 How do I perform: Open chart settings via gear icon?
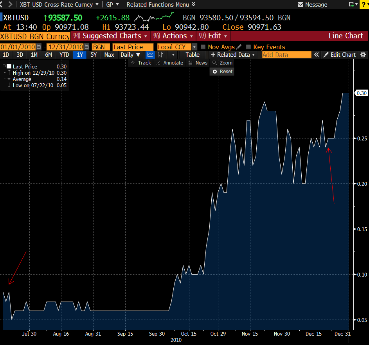click(x=363, y=55)
